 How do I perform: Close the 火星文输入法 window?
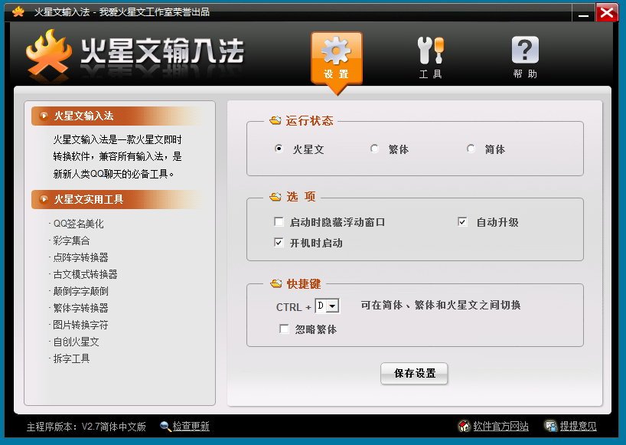pos(607,12)
